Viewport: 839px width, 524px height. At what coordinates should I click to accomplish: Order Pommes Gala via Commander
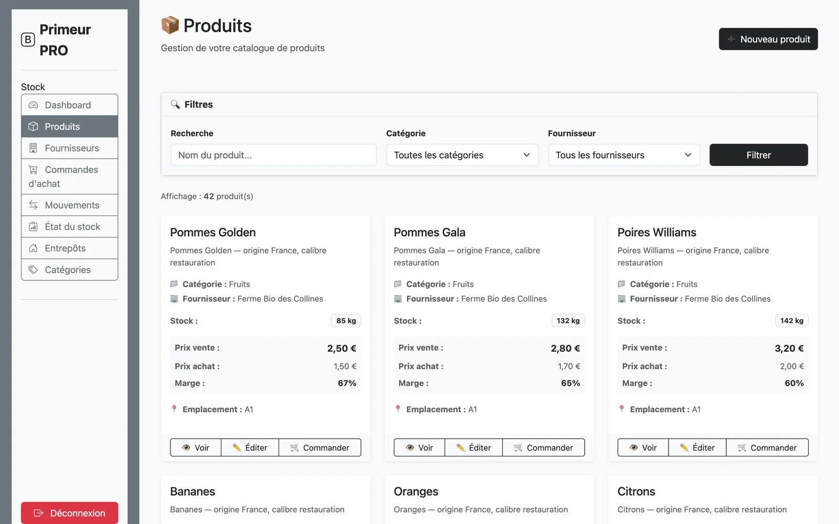pyautogui.click(x=544, y=447)
